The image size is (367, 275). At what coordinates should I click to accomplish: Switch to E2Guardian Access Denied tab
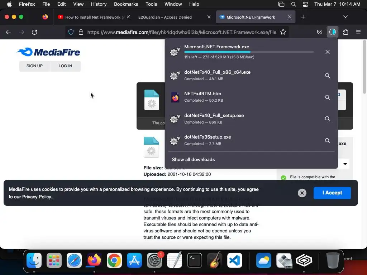coord(165,17)
